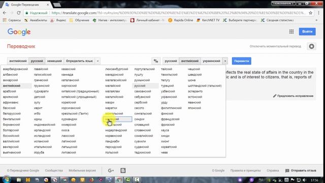
Task: Choose таджикский from language list
Action: [x=142, y=152]
